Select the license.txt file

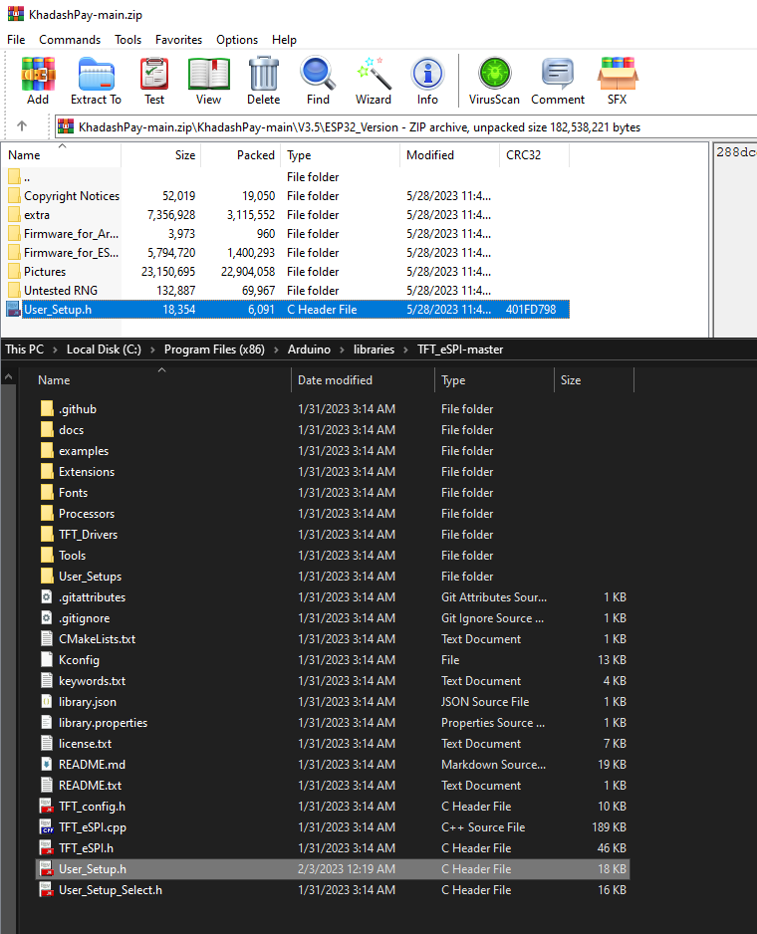click(x=333, y=744)
